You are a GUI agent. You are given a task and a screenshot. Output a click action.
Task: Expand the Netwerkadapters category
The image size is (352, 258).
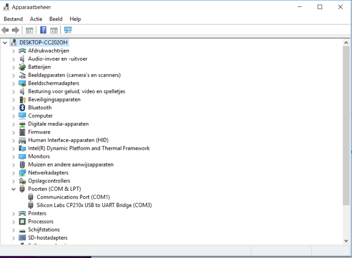coord(13,173)
